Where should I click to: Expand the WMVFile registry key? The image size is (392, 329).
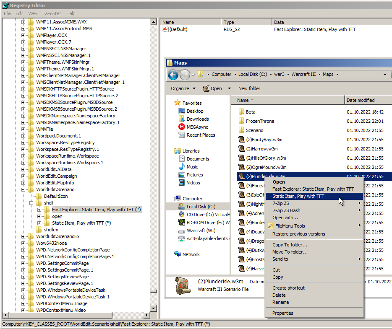pyautogui.click(x=23, y=130)
